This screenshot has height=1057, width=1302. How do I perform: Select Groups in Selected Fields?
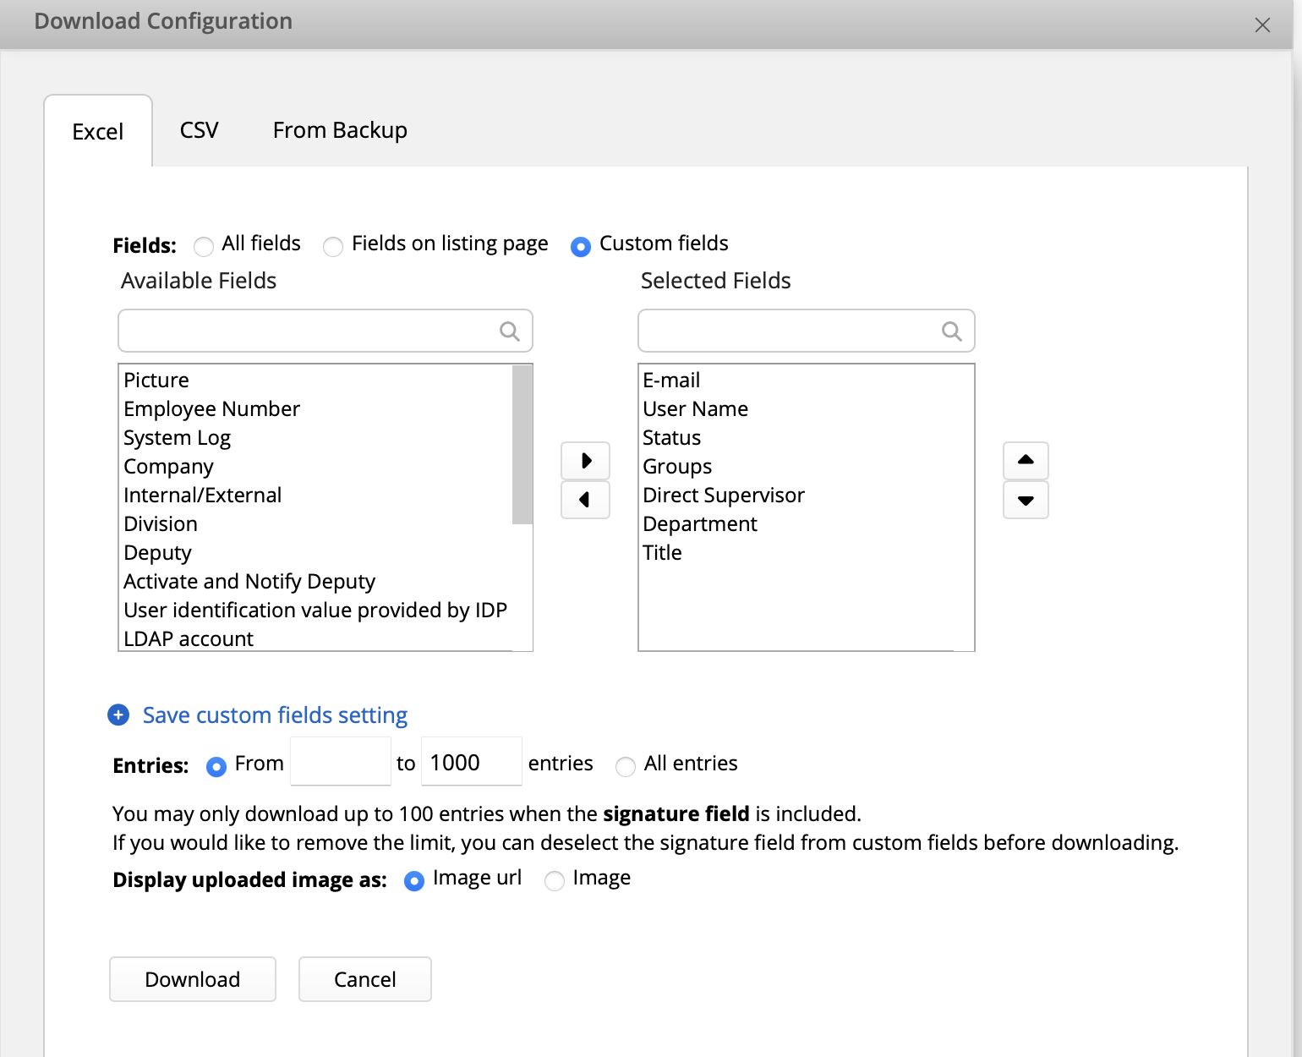point(807,466)
